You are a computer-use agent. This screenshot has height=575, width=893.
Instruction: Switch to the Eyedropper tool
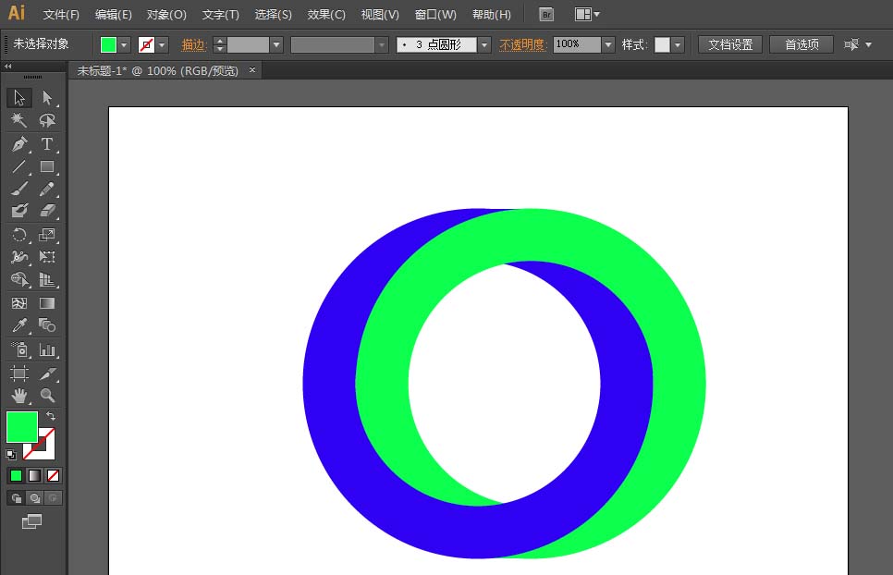(19, 324)
